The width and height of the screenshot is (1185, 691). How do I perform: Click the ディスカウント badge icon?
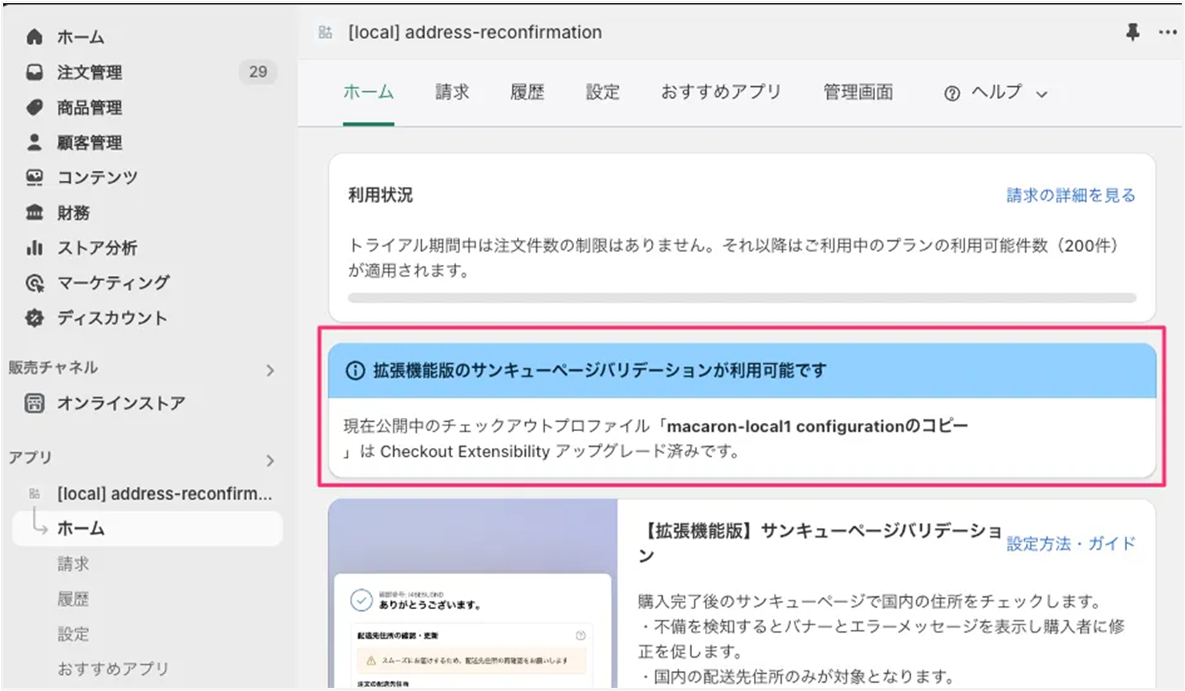click(x=35, y=319)
